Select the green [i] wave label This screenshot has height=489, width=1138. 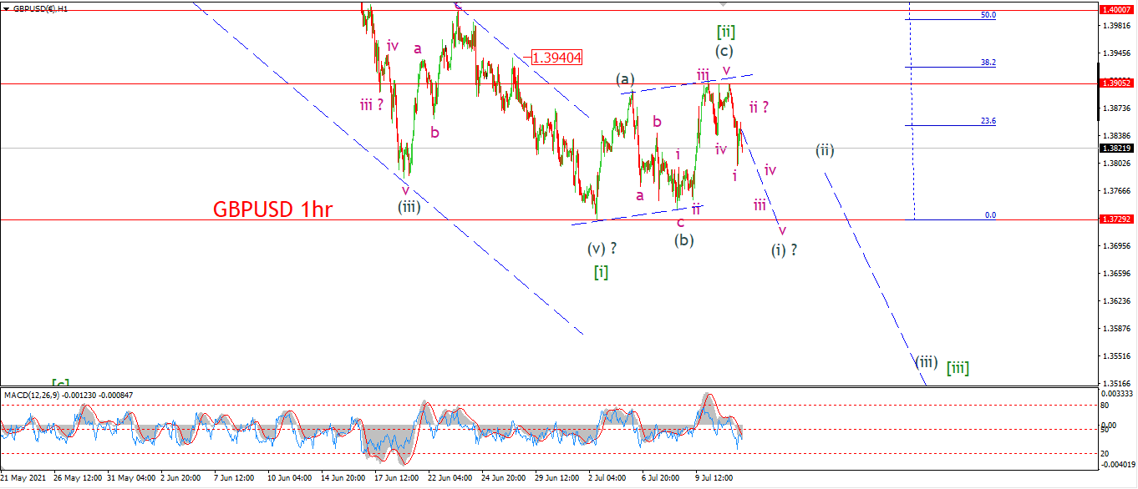click(x=601, y=271)
